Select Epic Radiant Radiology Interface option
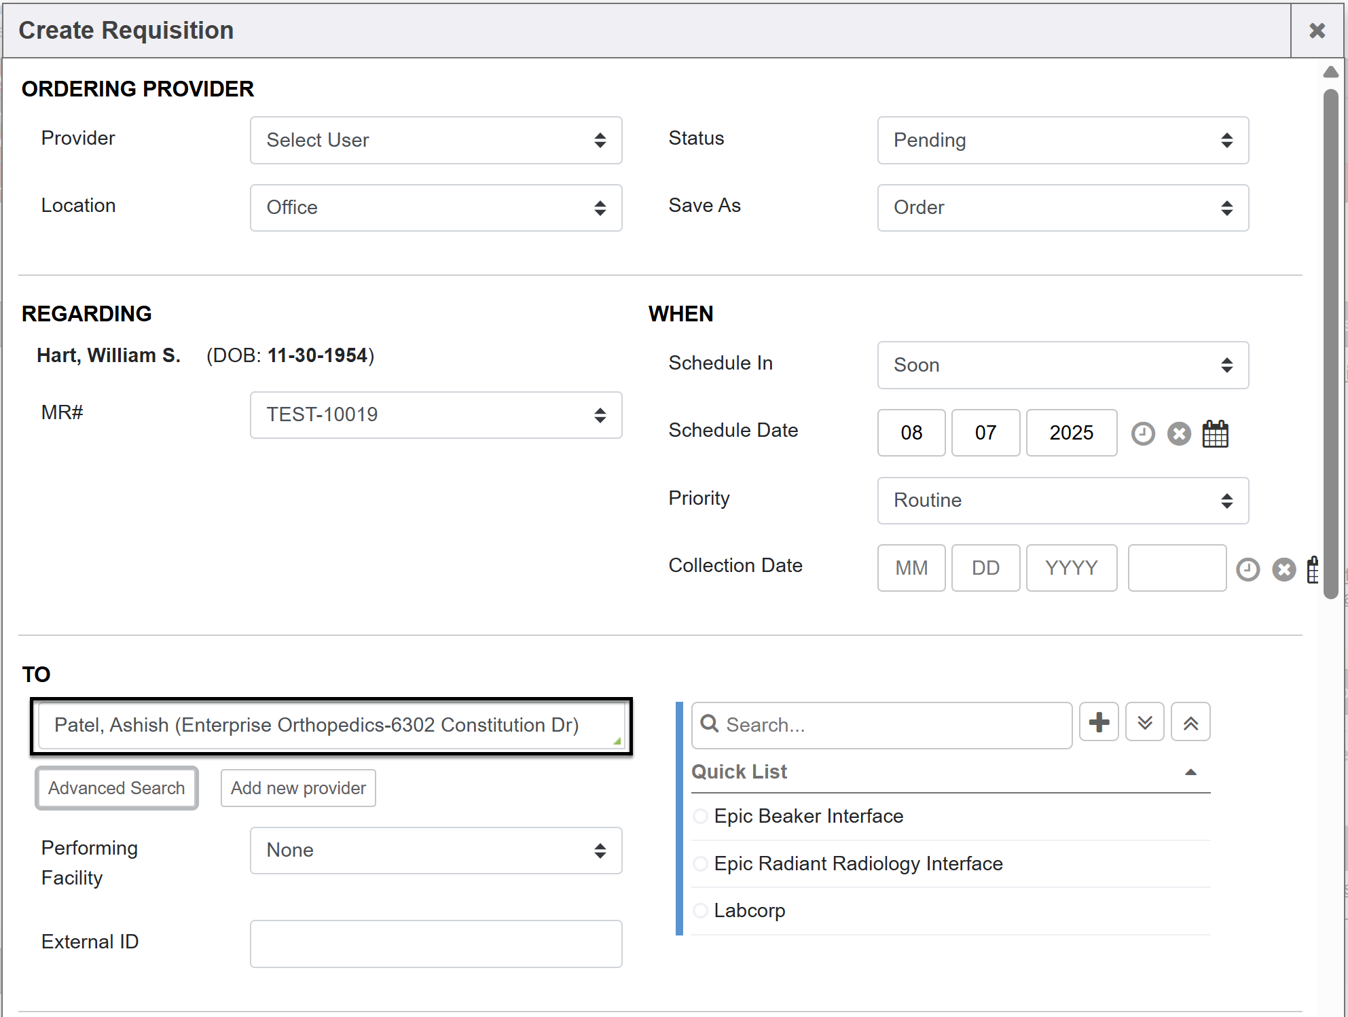The height and width of the screenshot is (1017, 1348). [700, 863]
